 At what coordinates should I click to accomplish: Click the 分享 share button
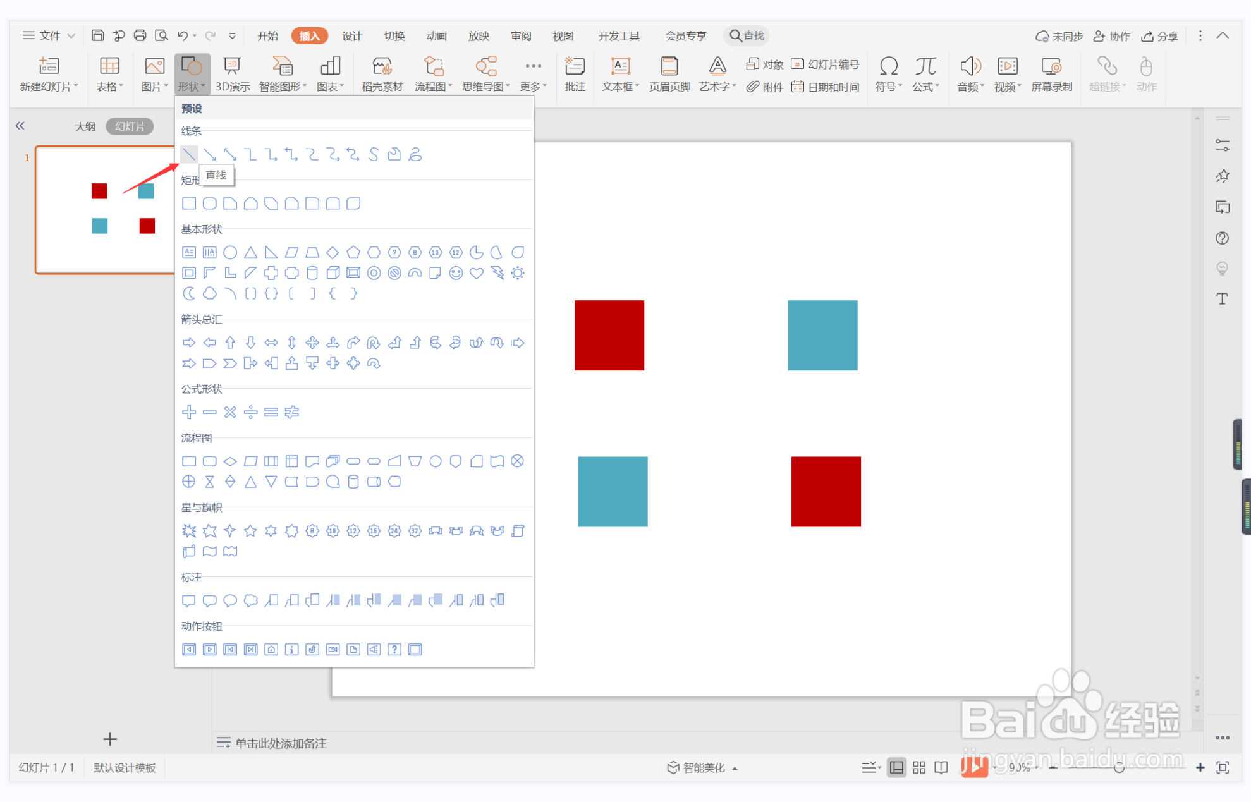click(1159, 36)
